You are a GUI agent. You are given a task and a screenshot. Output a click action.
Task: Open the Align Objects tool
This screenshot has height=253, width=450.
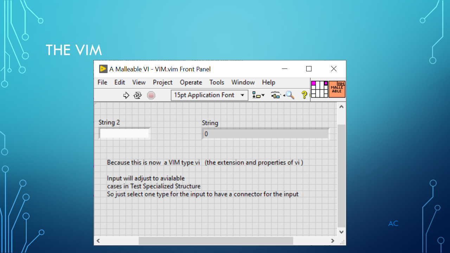tap(256, 95)
